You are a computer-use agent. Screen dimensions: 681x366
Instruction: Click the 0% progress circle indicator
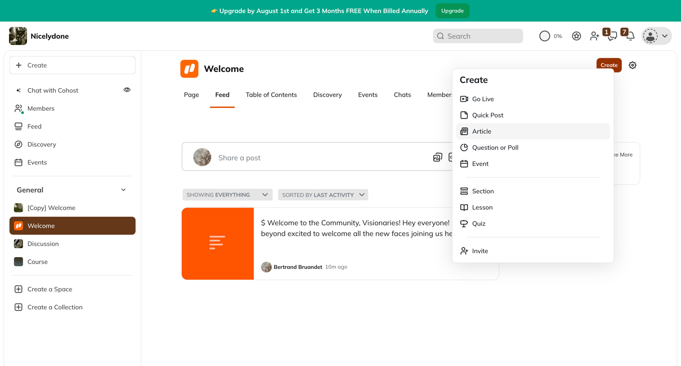[x=545, y=36]
